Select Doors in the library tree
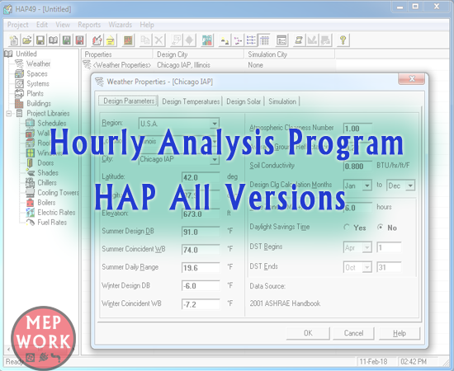 pyautogui.click(x=45, y=162)
